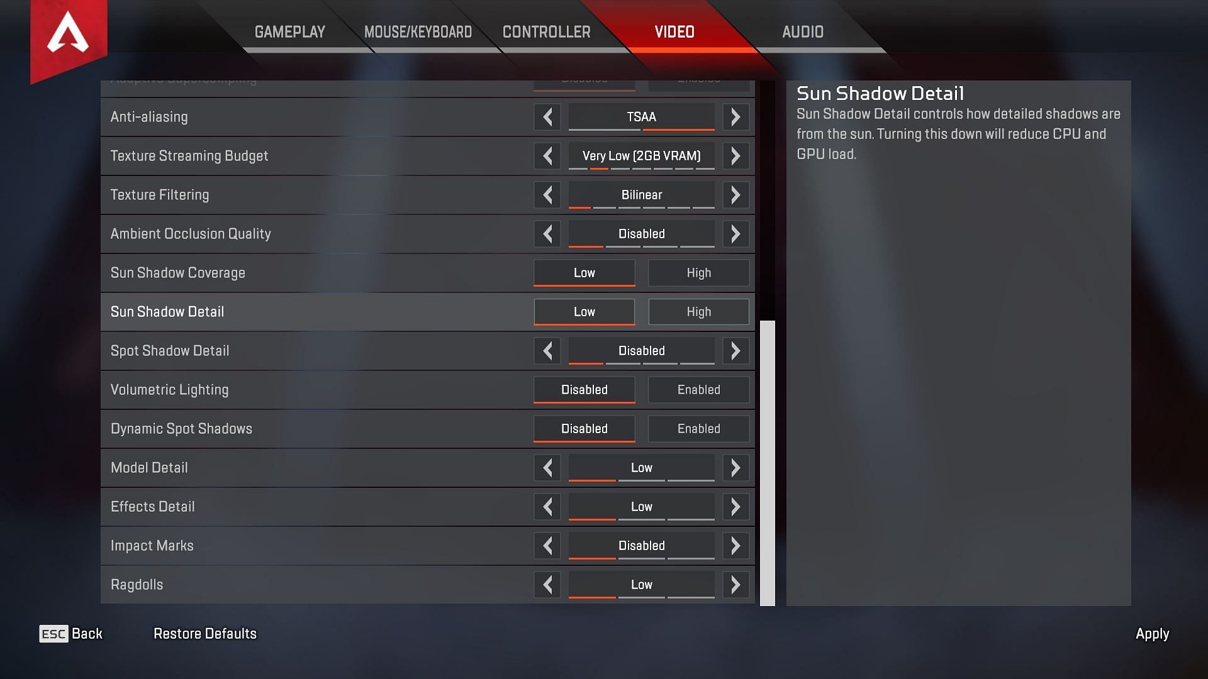Click left arrow icon for Ragdolls
The height and width of the screenshot is (679, 1208).
point(547,583)
